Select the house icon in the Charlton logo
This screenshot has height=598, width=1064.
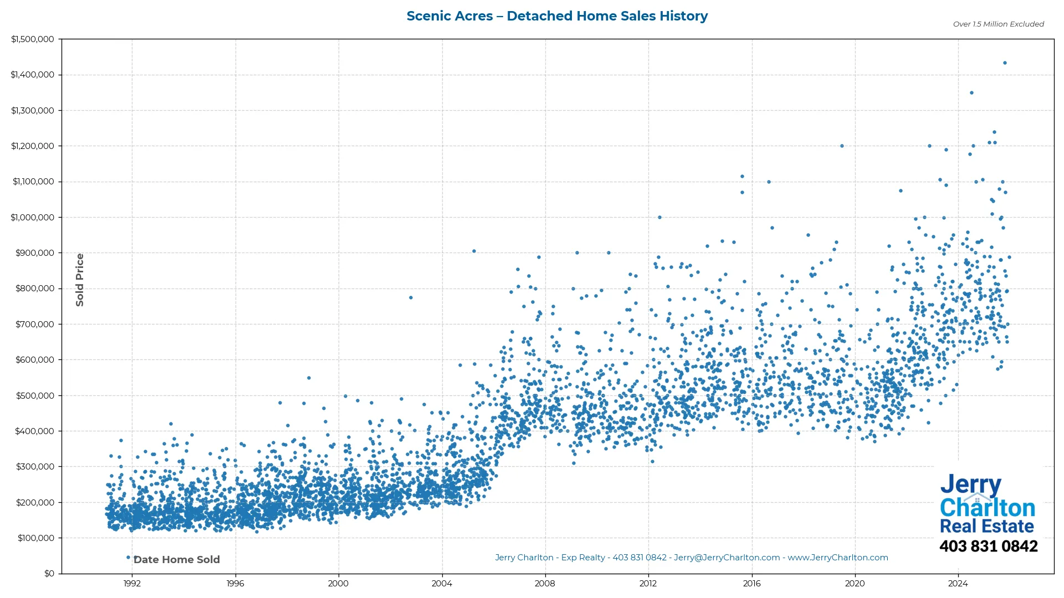coord(977,498)
